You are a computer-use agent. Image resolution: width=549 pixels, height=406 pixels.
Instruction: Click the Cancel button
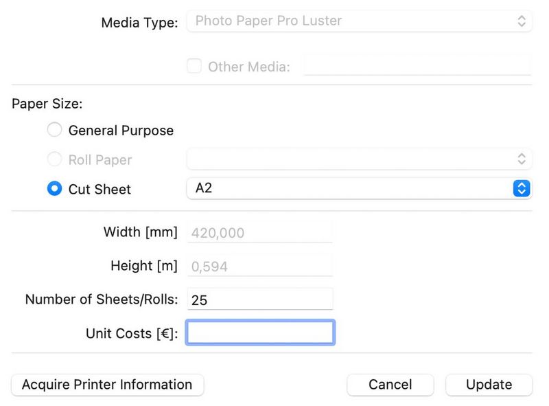tap(390, 385)
